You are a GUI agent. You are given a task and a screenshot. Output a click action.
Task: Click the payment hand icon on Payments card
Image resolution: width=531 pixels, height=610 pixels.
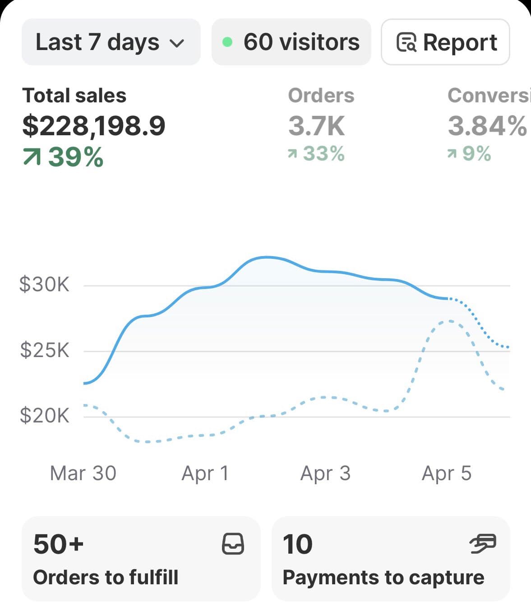(483, 543)
